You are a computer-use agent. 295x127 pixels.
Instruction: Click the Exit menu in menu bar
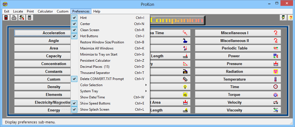(7, 11)
